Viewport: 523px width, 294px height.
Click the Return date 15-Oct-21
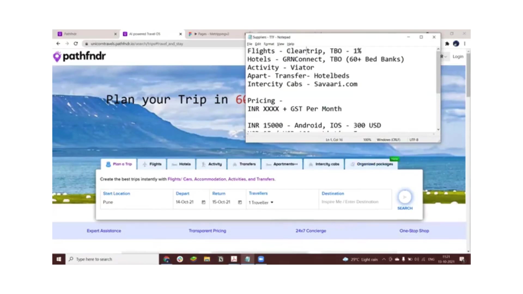click(221, 202)
